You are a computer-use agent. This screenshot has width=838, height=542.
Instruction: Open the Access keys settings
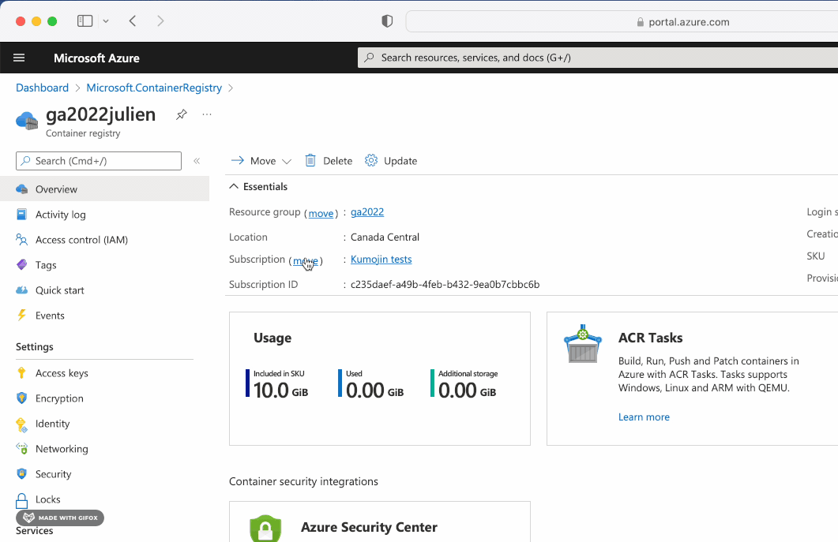[62, 373]
